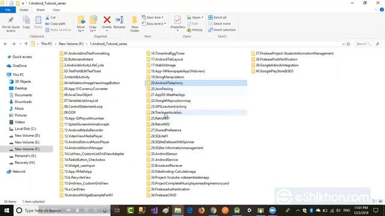The height and width of the screenshot is (216, 385).
Task: Select 3D Objects in sidebar
Action: pos(20,82)
